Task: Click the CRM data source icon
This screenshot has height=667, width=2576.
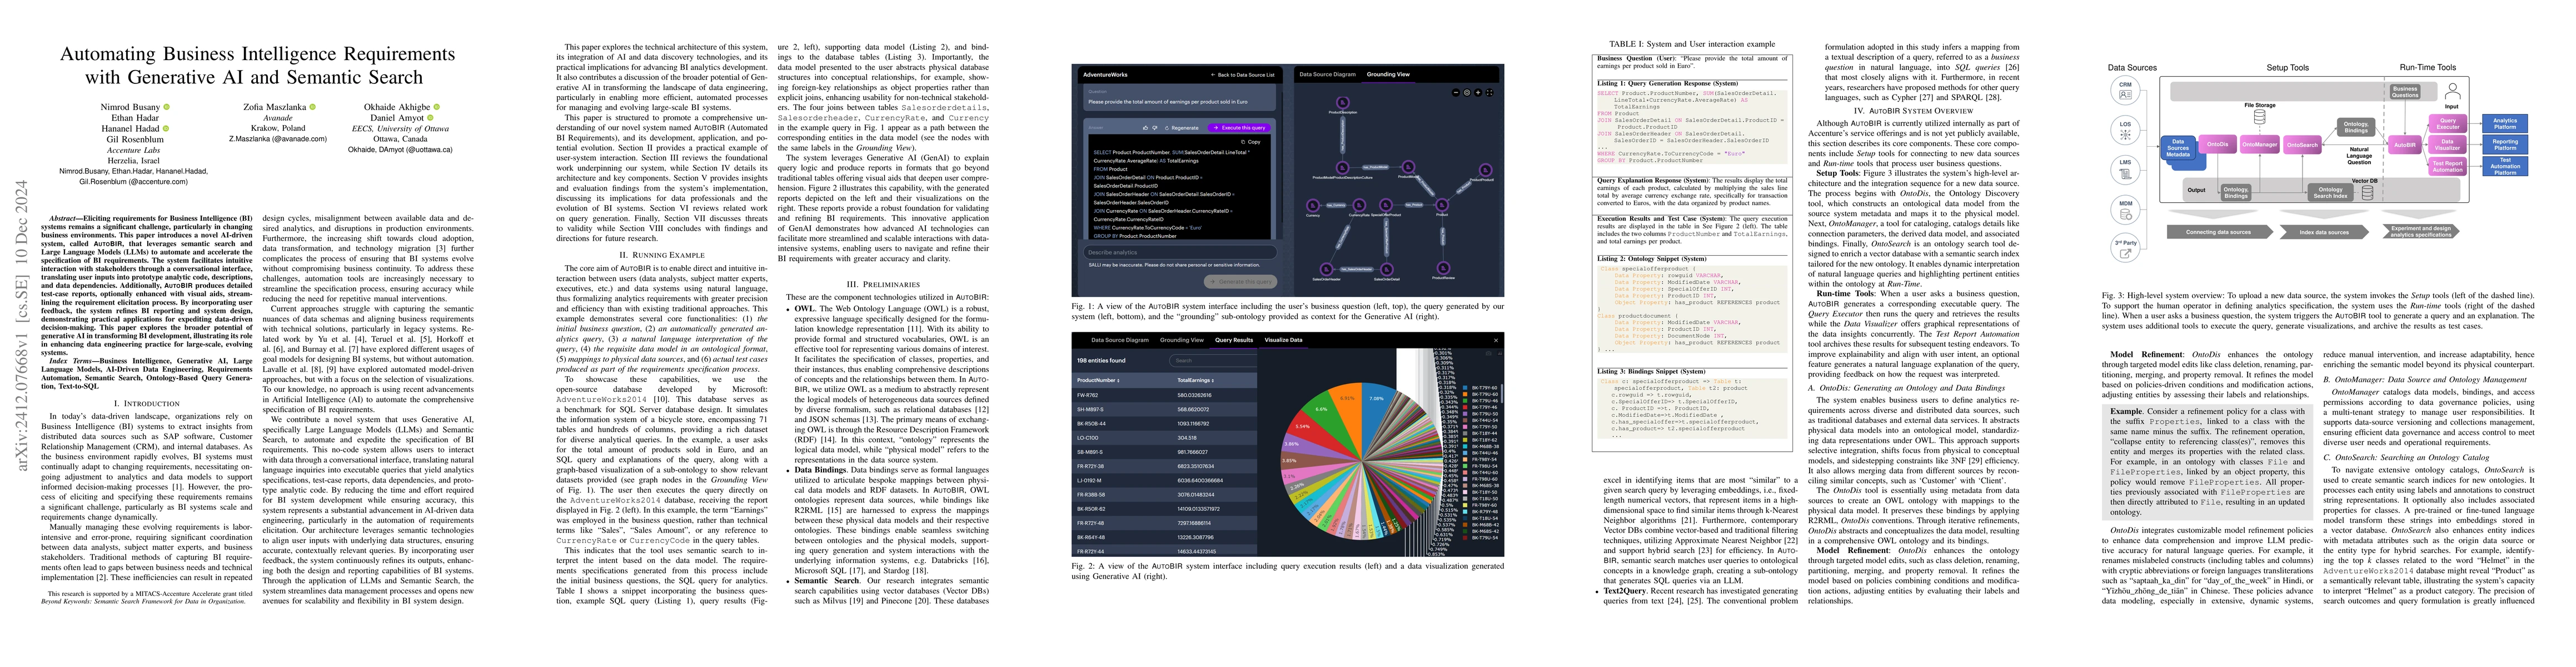Action: [x=2126, y=92]
